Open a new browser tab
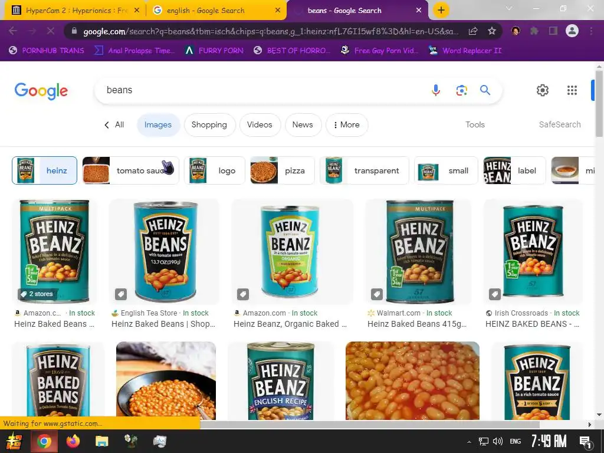Screen dimensions: 604x453 [x=441, y=11]
